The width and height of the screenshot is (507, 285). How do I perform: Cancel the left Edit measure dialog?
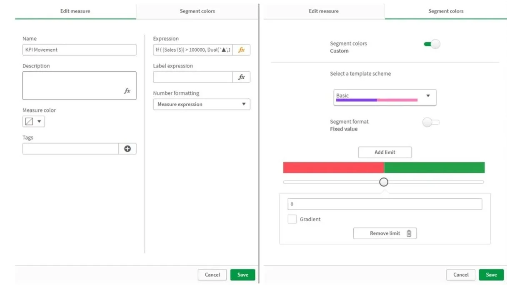pyautogui.click(x=212, y=275)
